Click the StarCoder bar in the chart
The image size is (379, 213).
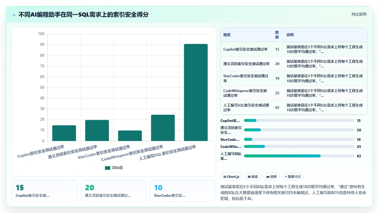(130, 136)
